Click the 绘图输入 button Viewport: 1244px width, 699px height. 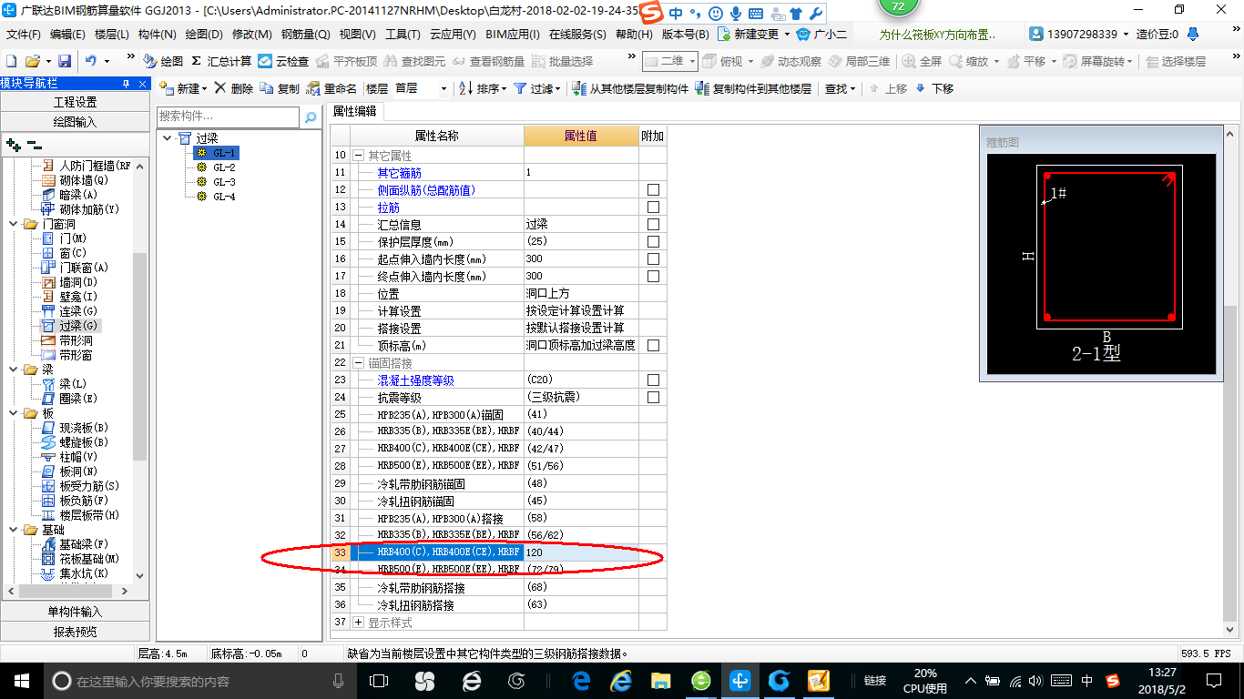(x=74, y=121)
